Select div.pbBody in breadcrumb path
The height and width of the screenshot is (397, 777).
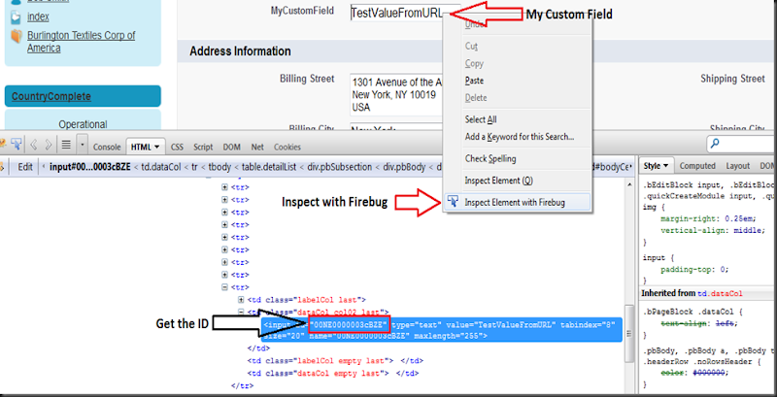click(x=404, y=167)
